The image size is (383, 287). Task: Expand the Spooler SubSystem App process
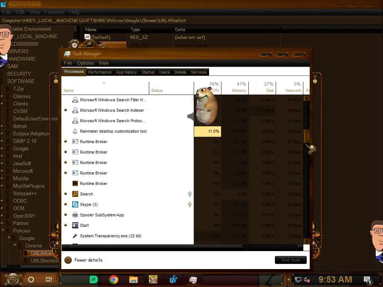pos(65,215)
